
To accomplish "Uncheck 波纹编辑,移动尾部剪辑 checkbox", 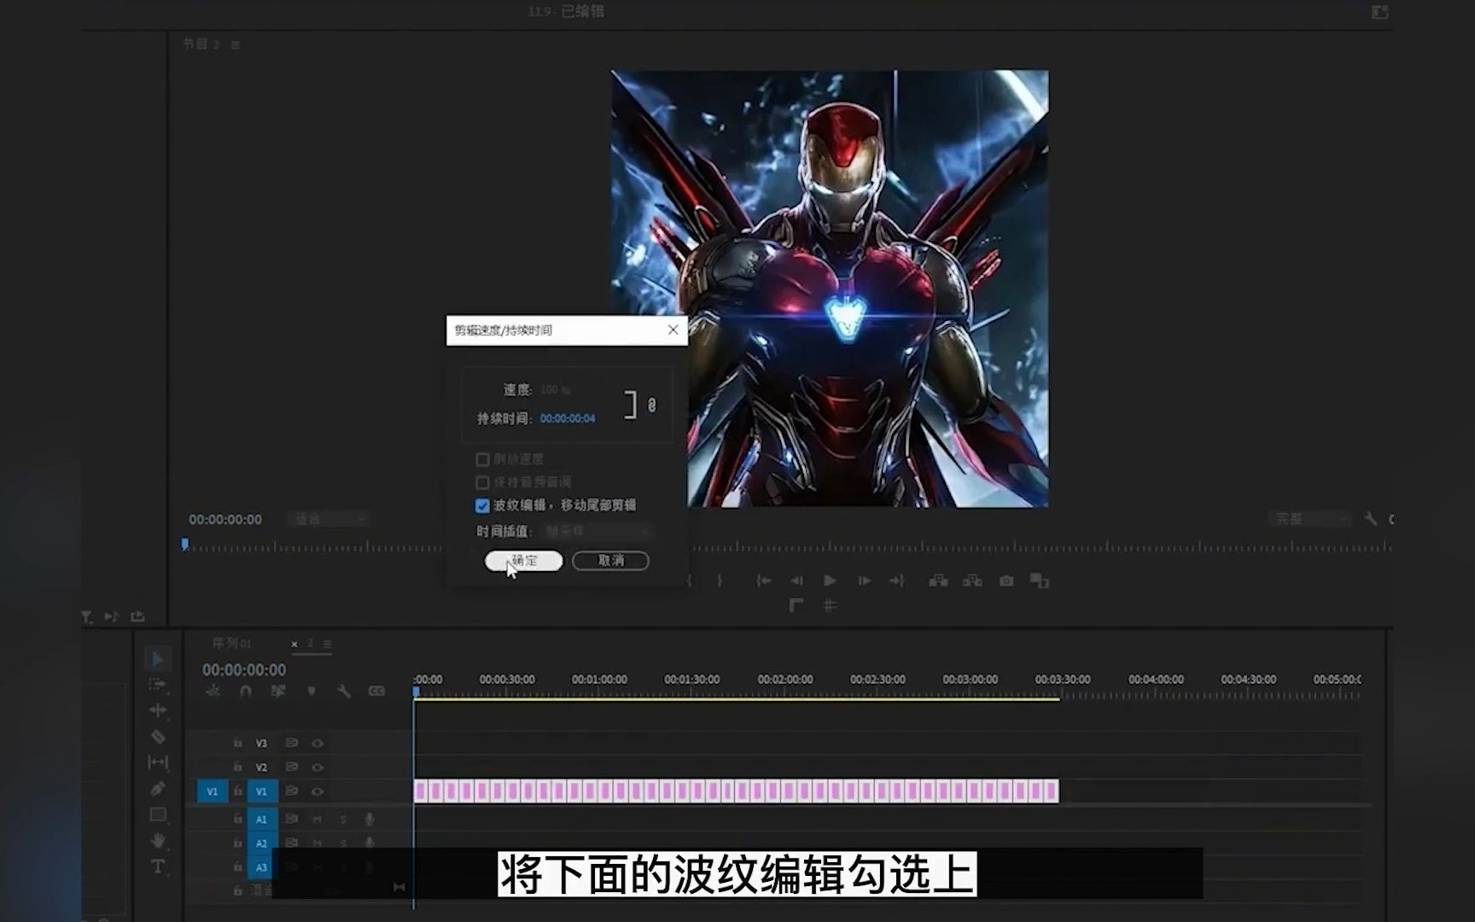I will pos(482,505).
